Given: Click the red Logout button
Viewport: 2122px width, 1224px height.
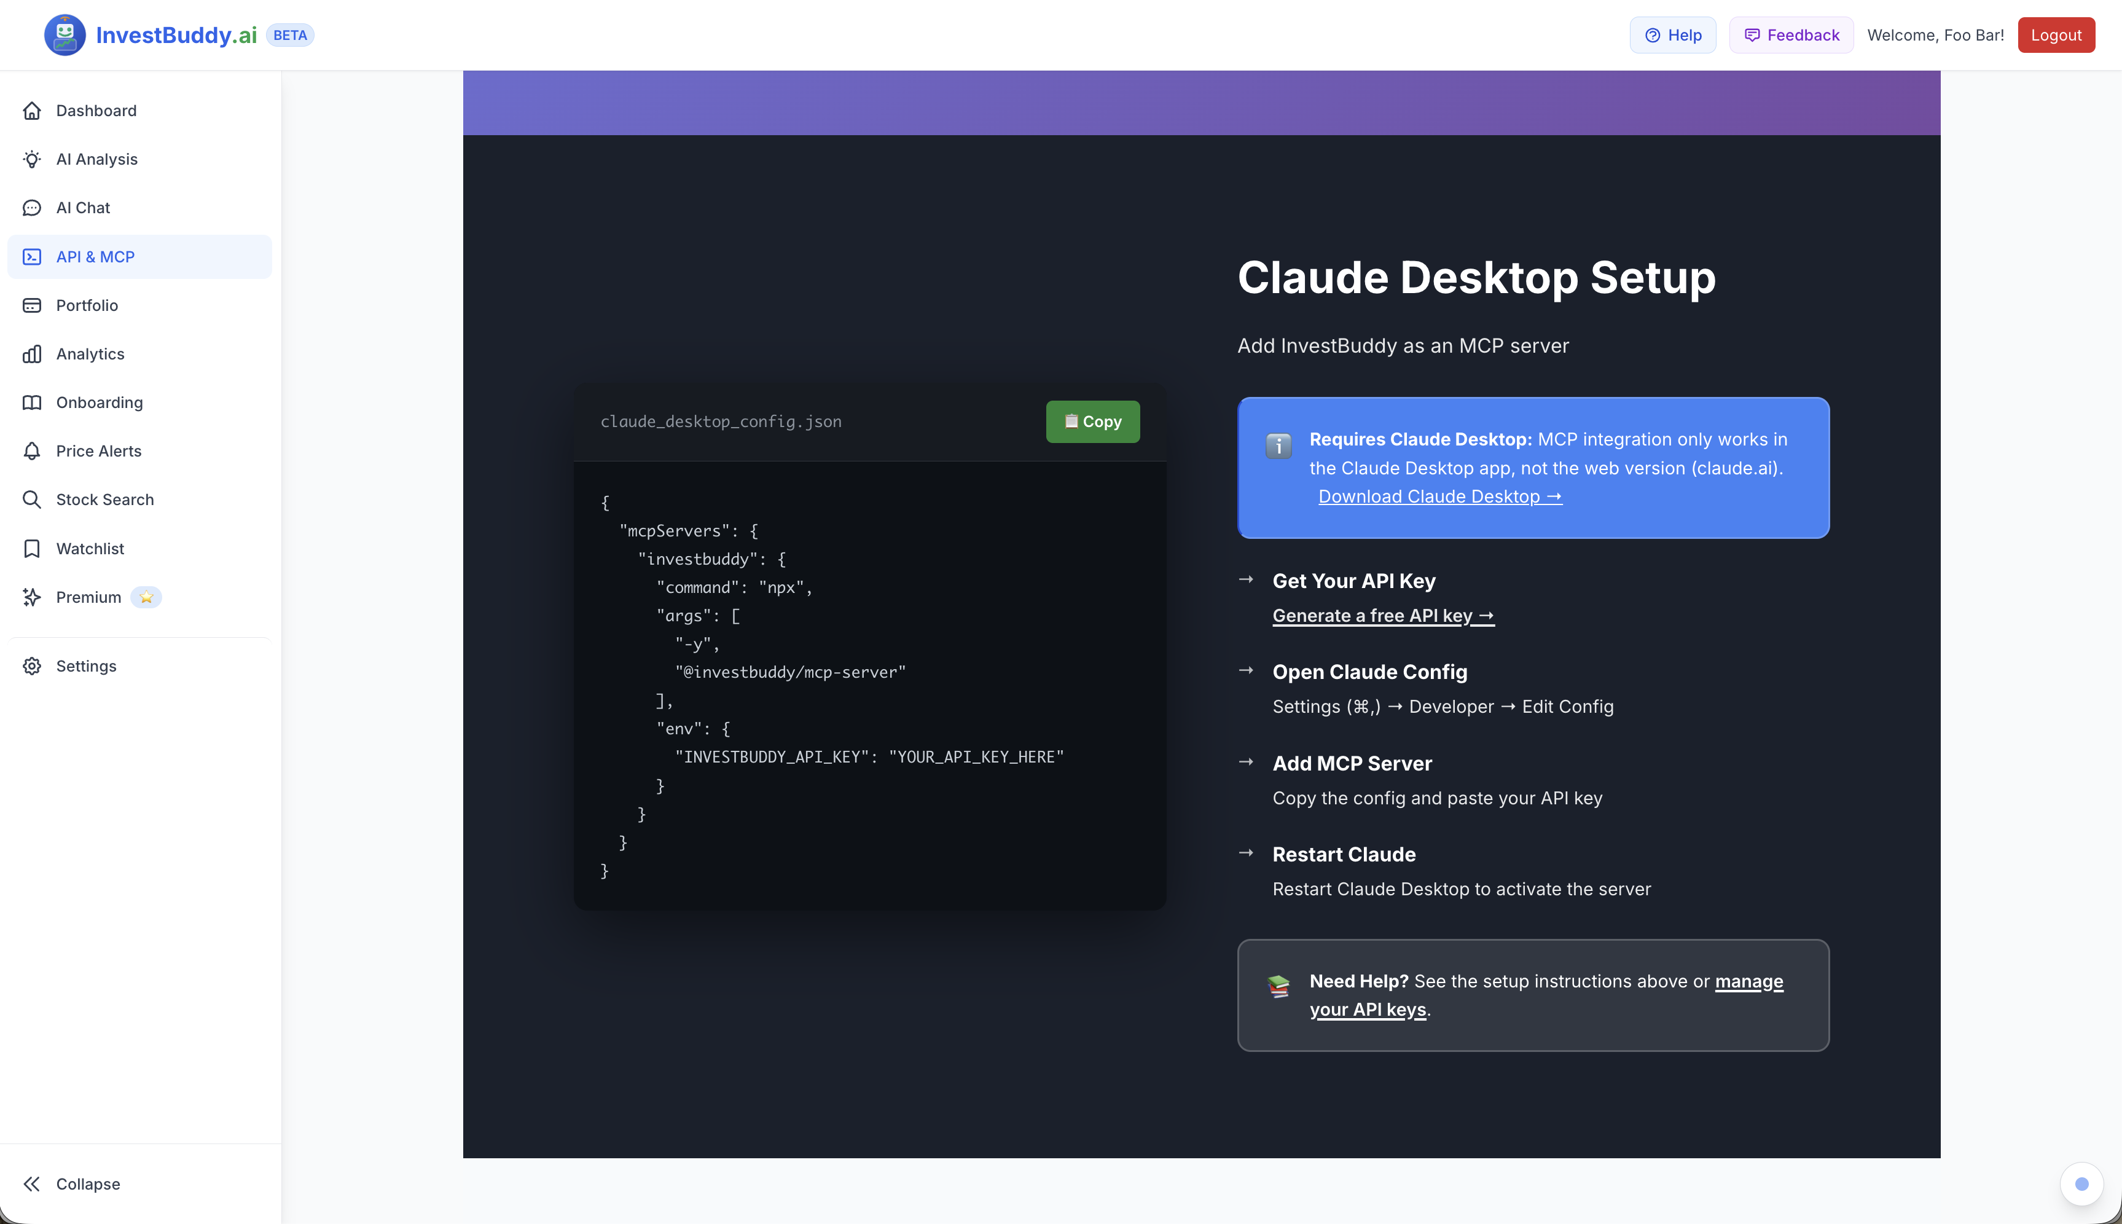Looking at the screenshot, I should click(x=2055, y=35).
